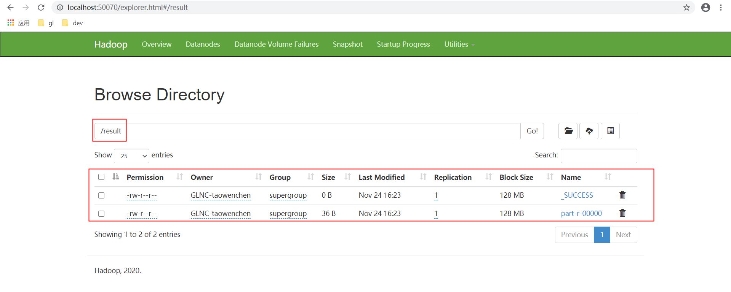Toggle the select-all checkbox in table header

pos(101,177)
